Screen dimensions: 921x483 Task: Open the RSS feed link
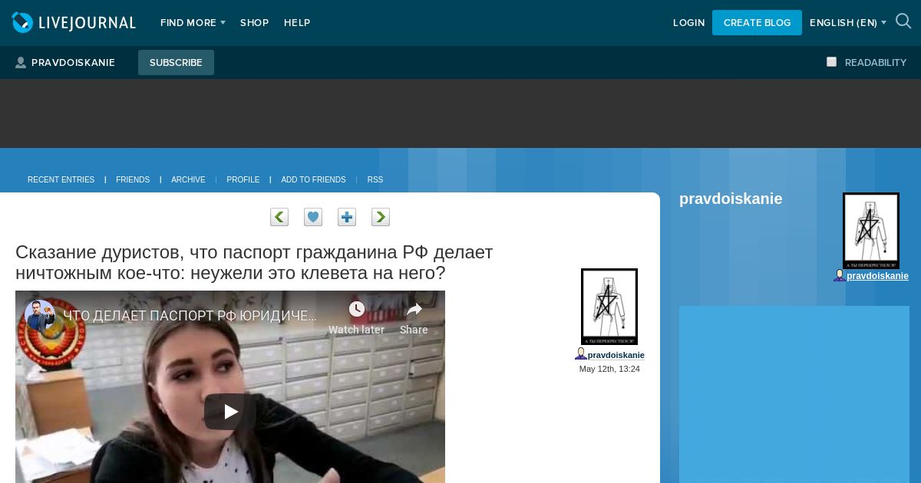pyautogui.click(x=375, y=180)
